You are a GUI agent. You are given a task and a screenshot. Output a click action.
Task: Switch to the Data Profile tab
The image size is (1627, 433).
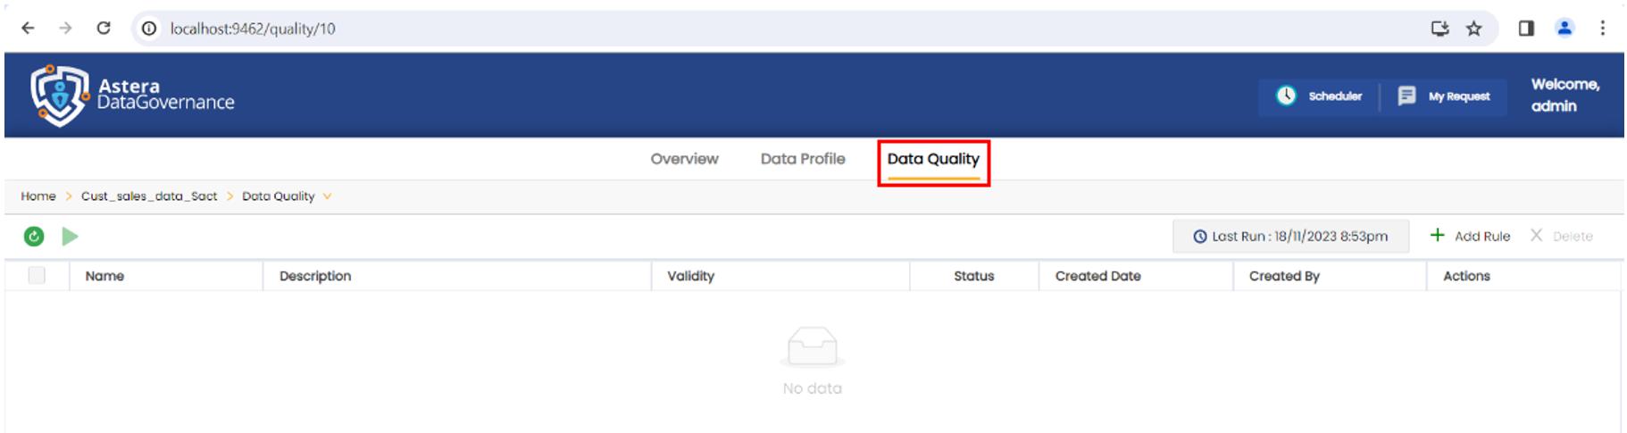[803, 159]
